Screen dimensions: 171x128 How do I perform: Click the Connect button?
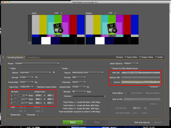[154, 87]
